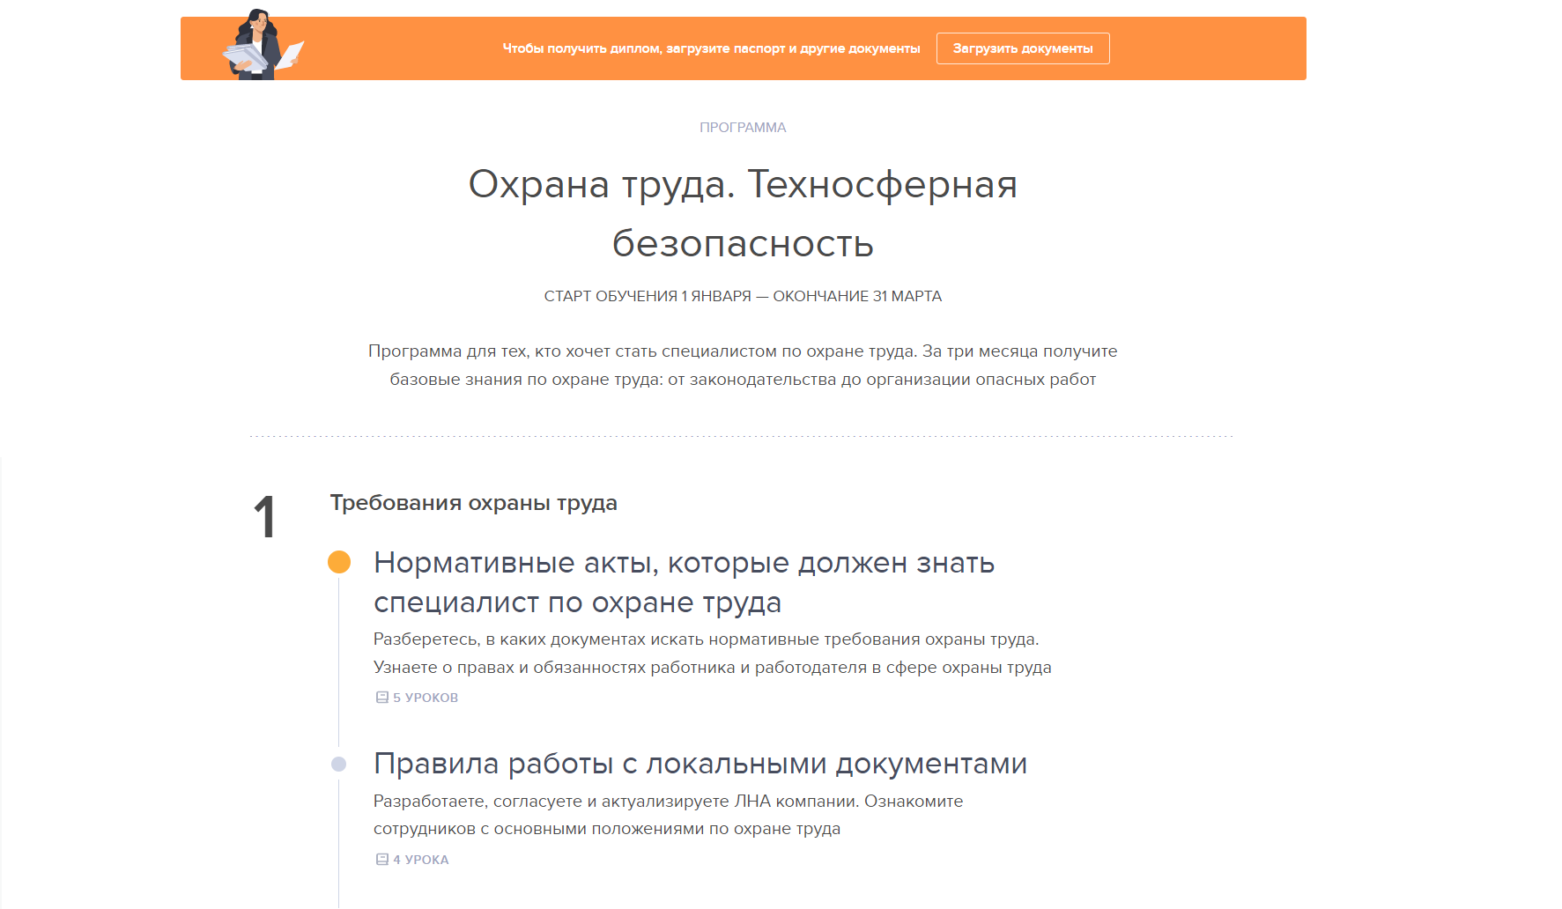Click the 5 УРОКОВ lesson count
The image size is (1562, 909).
(x=426, y=698)
